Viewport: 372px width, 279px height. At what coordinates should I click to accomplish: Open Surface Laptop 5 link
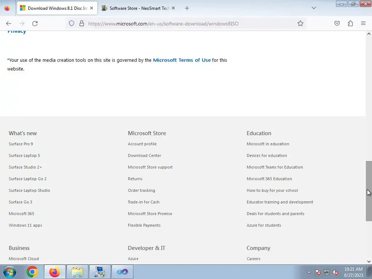click(x=24, y=155)
